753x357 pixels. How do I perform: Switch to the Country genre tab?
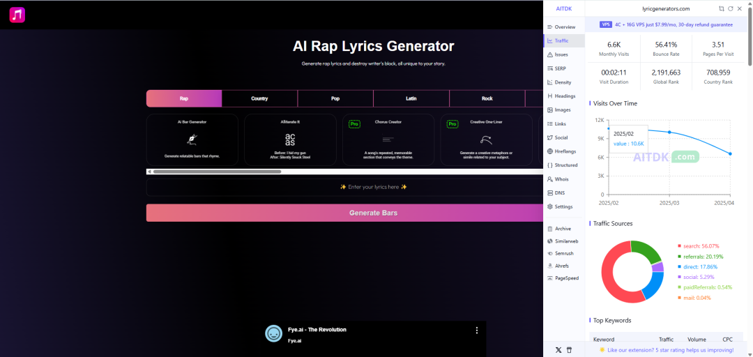coord(259,98)
